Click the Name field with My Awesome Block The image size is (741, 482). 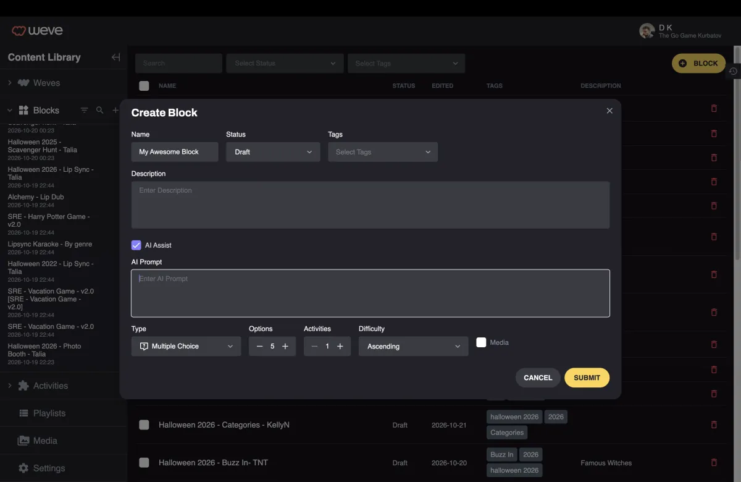click(175, 152)
